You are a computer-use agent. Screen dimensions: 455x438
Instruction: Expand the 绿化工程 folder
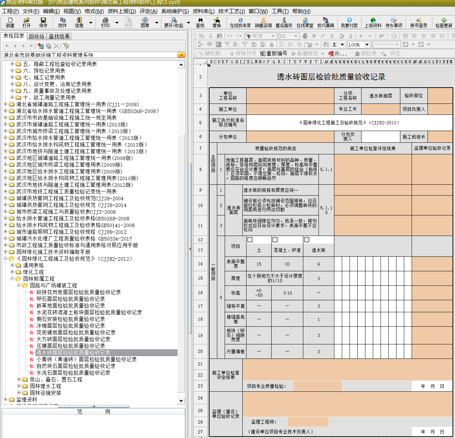pyautogui.click(x=12, y=272)
